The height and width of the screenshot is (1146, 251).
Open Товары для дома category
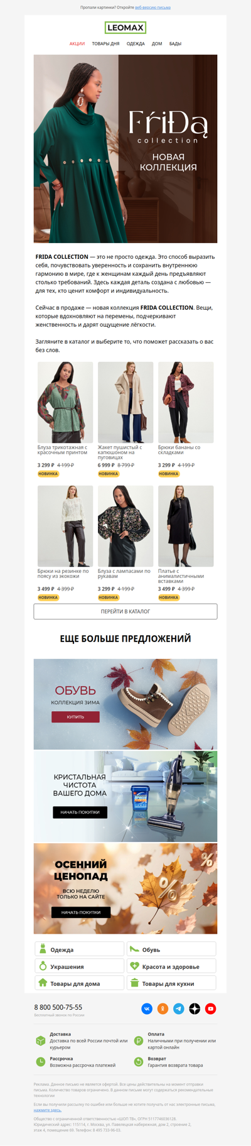click(x=79, y=983)
